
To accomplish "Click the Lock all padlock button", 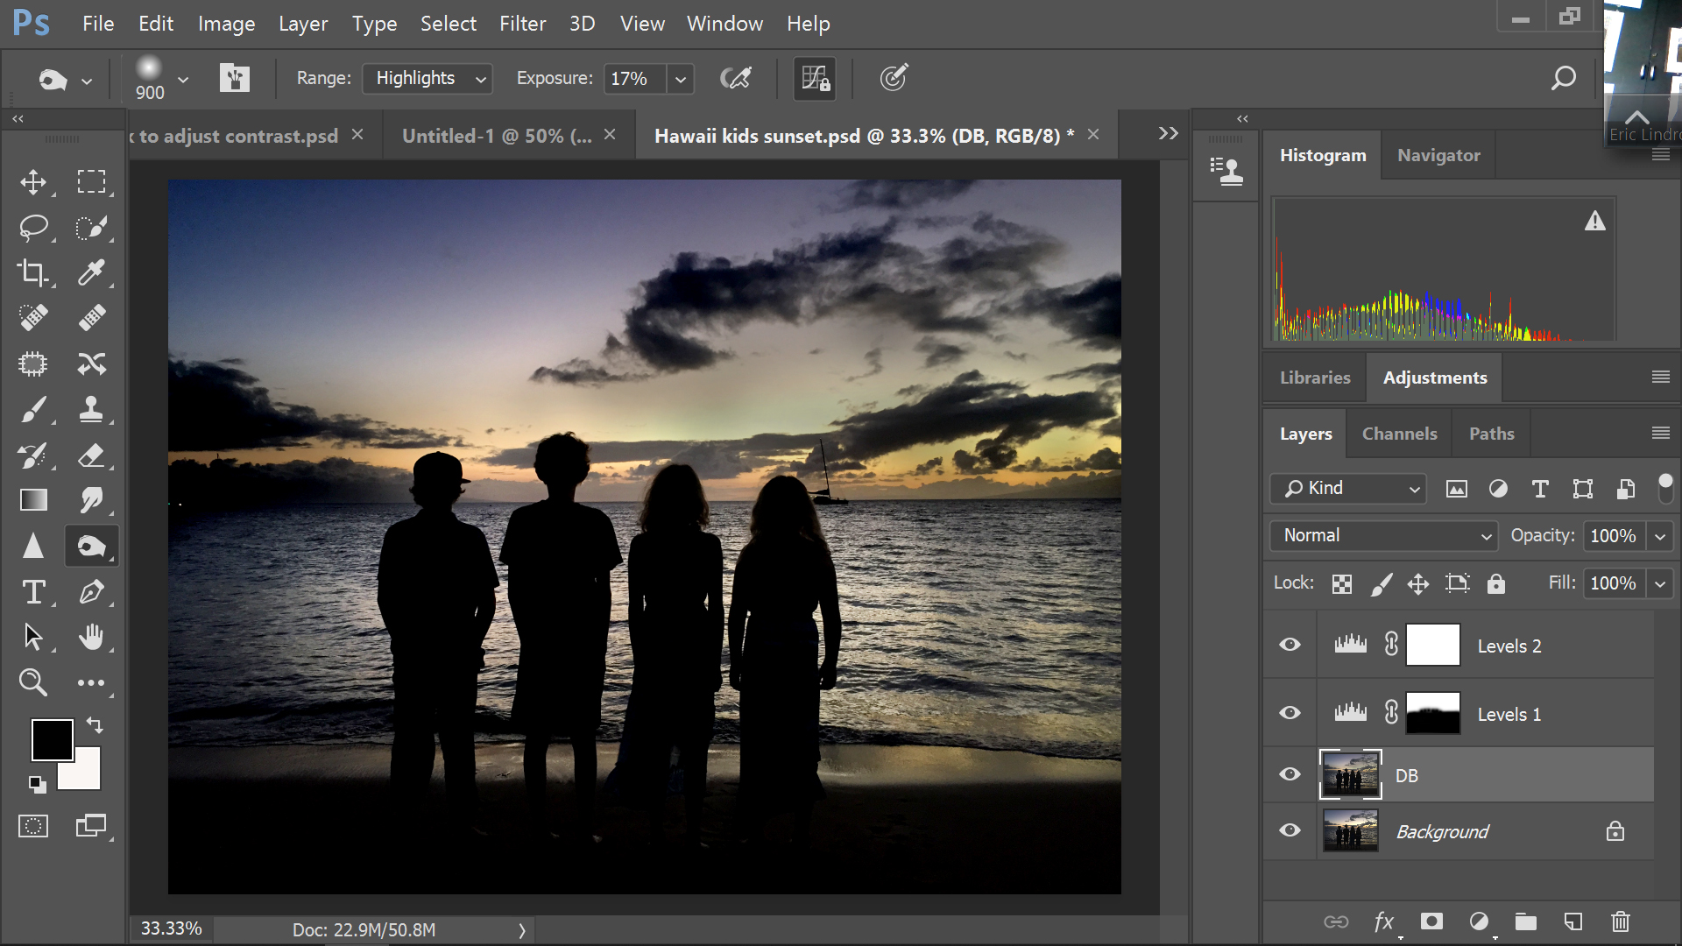I will point(1495,583).
